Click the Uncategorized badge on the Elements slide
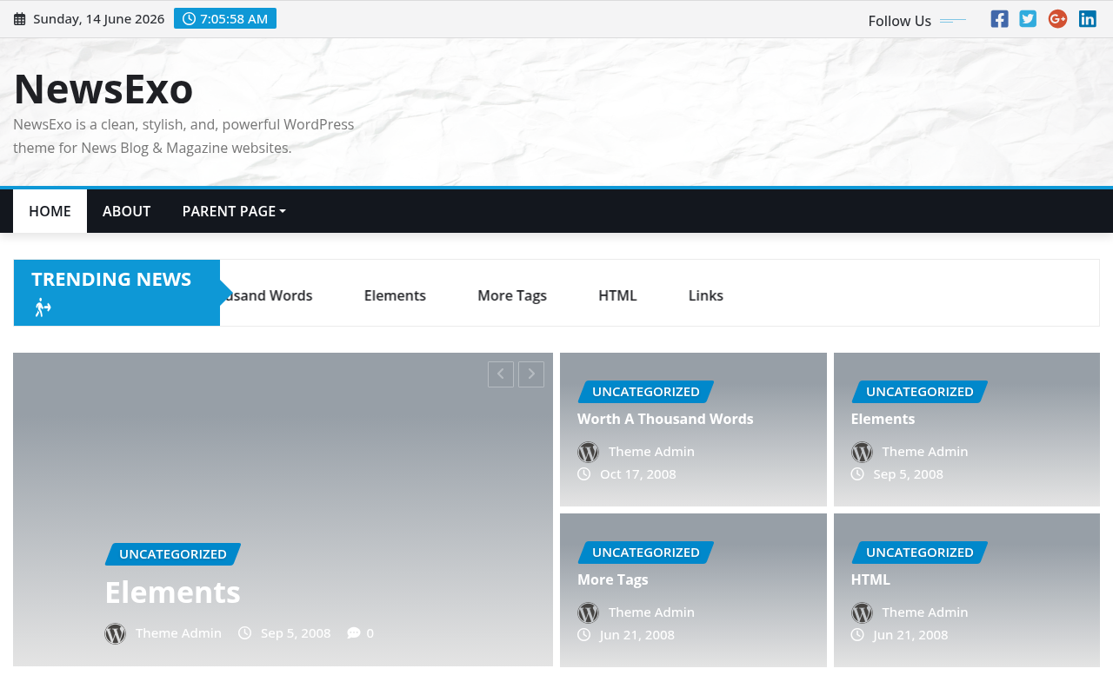 [x=173, y=554]
